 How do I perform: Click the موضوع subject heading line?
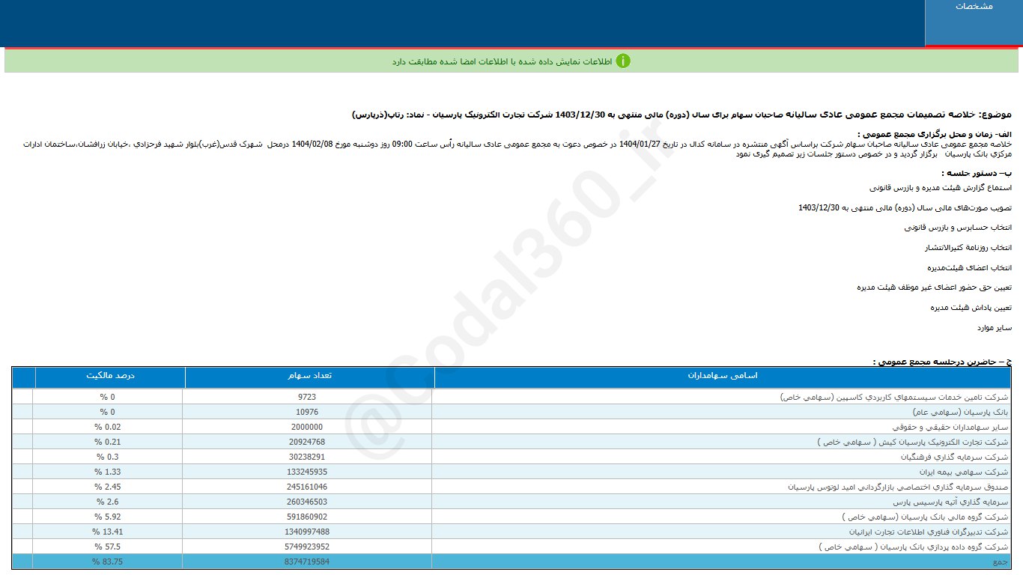point(682,115)
